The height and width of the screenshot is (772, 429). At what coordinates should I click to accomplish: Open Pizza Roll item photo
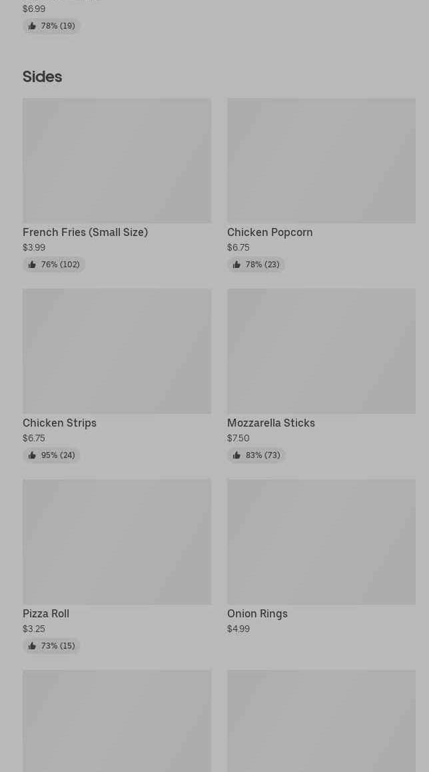tap(117, 541)
